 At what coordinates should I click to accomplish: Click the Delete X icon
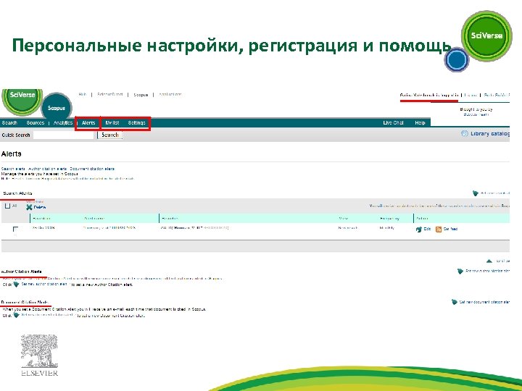pos(29,207)
